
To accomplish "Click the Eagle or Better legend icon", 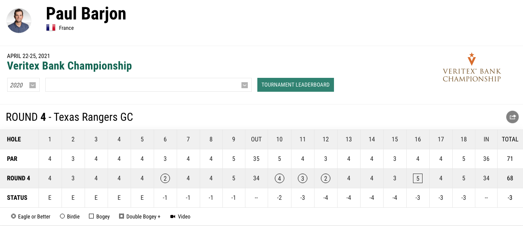I will click(x=14, y=216).
